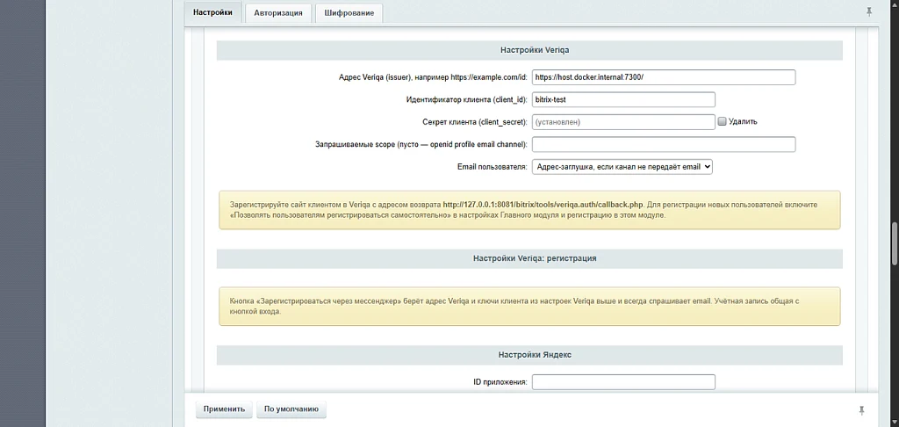
Task: Focus the Секрет клиента (client_secret) field
Action: pos(623,121)
